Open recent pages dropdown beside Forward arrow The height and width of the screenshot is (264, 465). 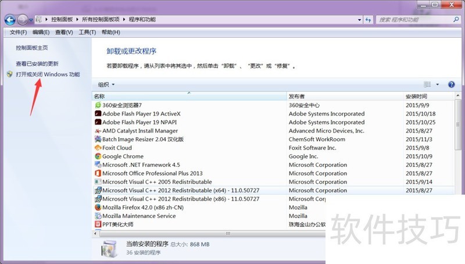[31, 20]
